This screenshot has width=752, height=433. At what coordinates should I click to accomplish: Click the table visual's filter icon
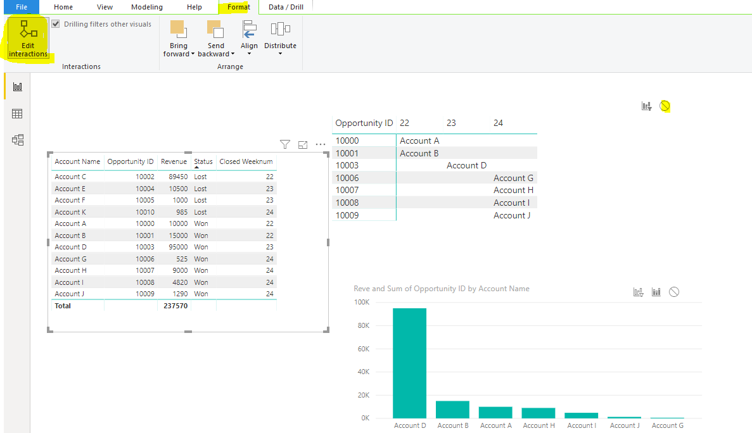click(285, 144)
